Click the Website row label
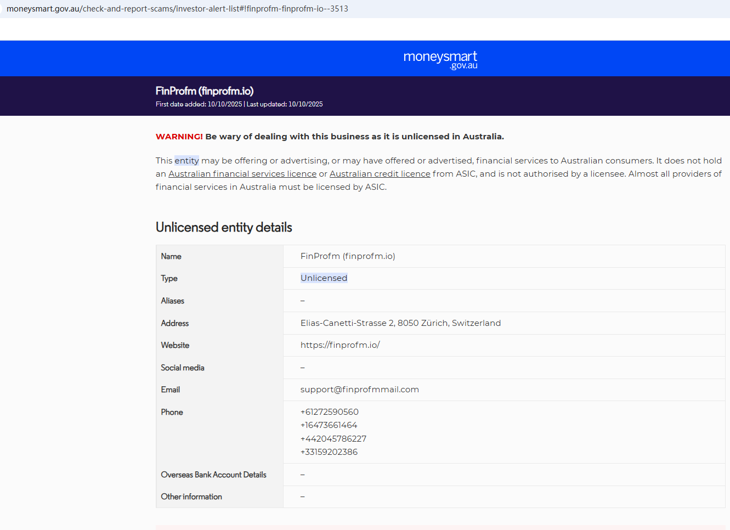 pos(175,345)
